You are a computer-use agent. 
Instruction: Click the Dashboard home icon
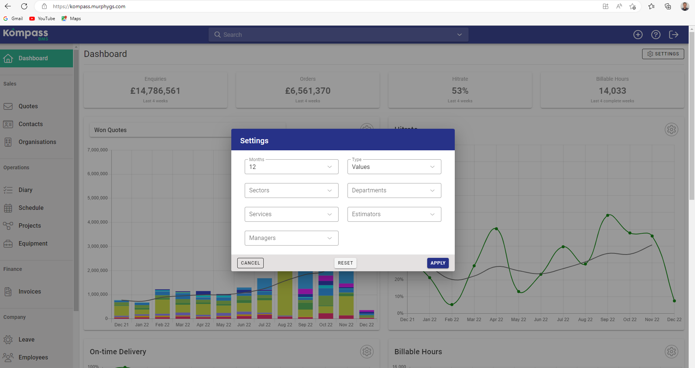pos(8,58)
